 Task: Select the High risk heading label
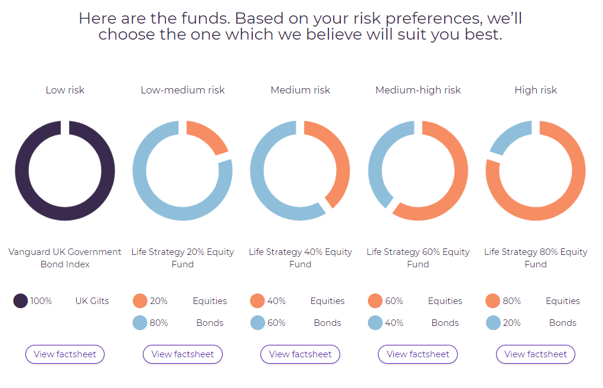click(x=536, y=90)
